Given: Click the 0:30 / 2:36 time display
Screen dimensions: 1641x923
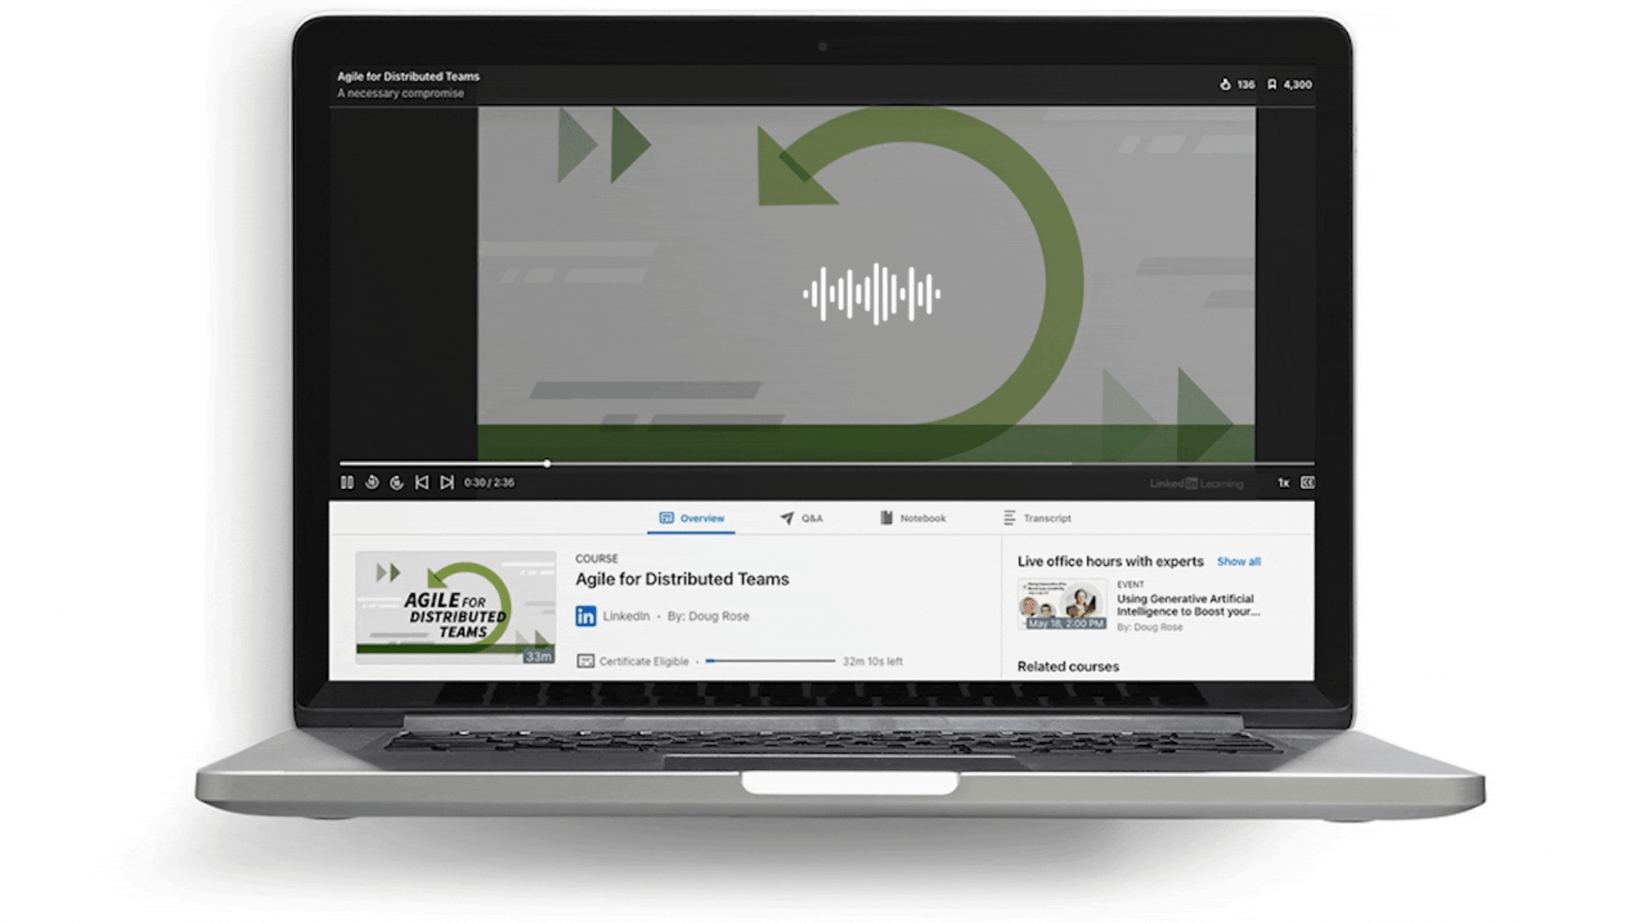Looking at the screenshot, I should click(489, 483).
